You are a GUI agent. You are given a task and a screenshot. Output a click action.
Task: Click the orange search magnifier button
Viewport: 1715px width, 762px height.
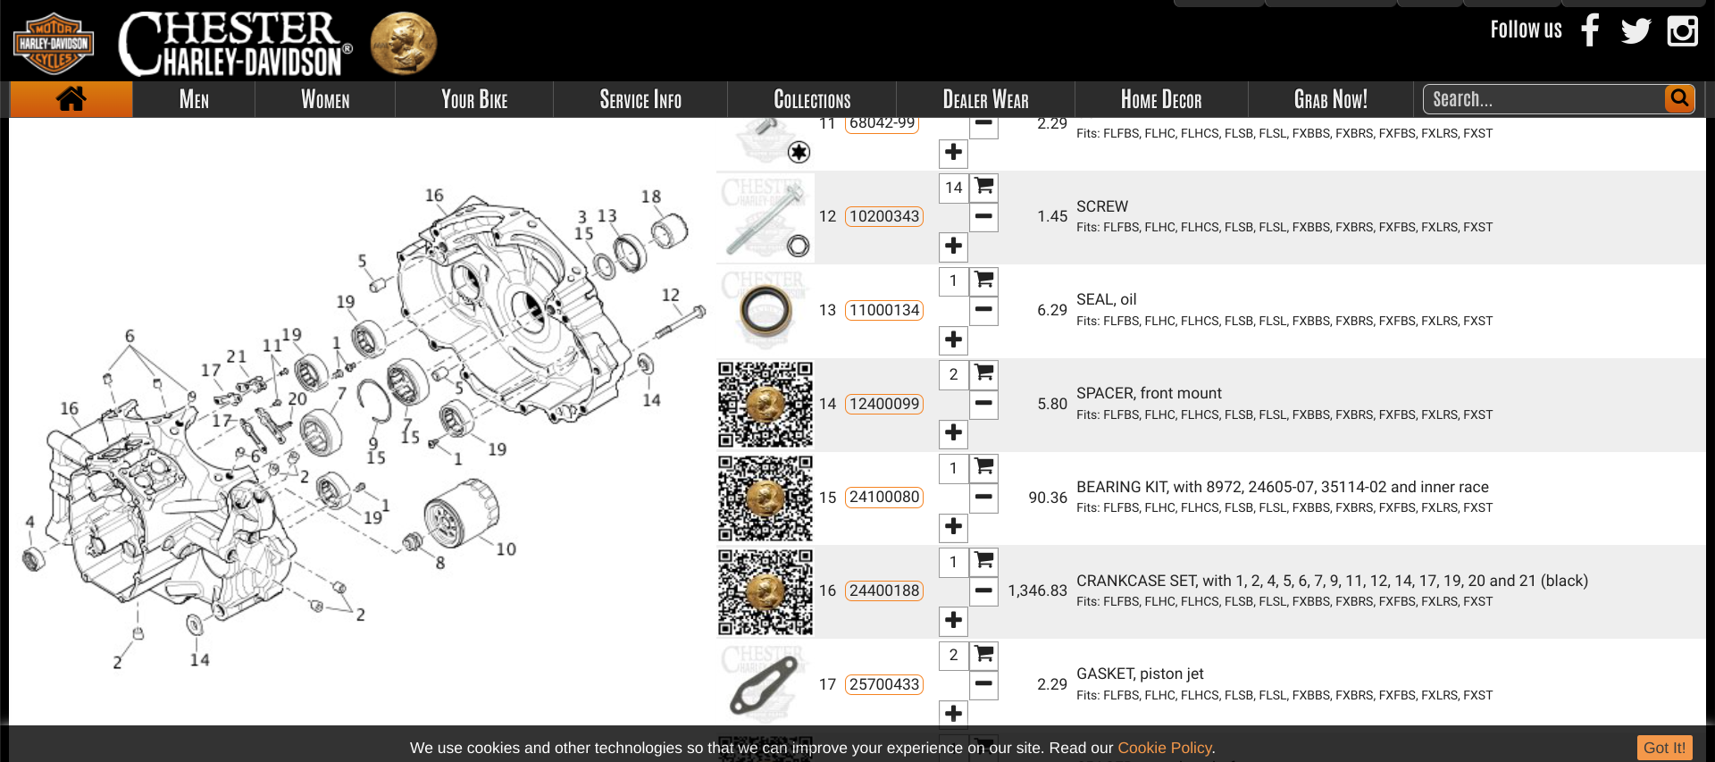pos(1679,98)
